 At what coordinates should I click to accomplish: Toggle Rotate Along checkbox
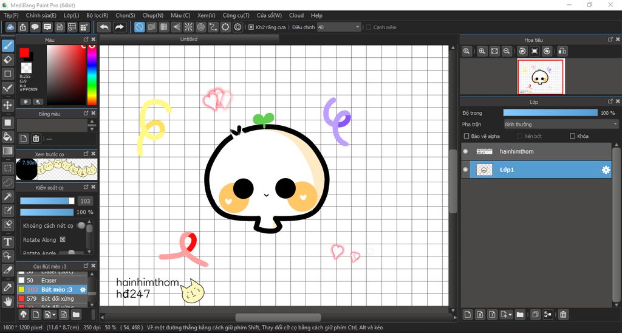tap(63, 240)
